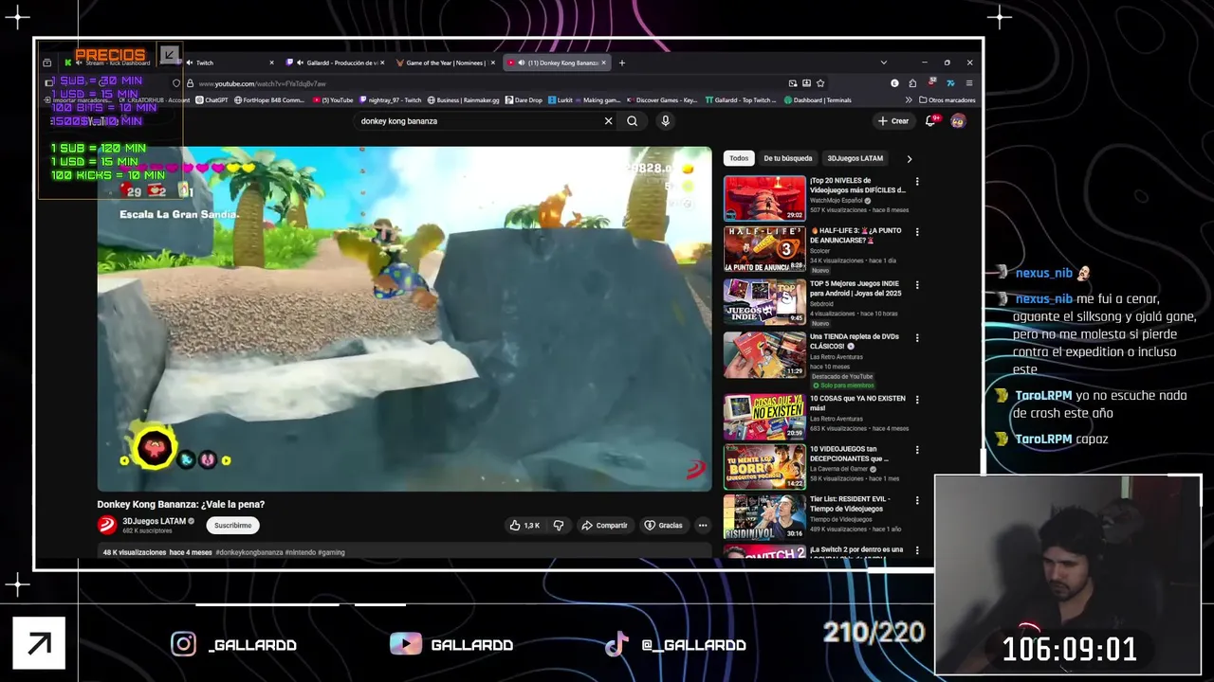Subscribe with the Suscribirme button

pos(232,525)
